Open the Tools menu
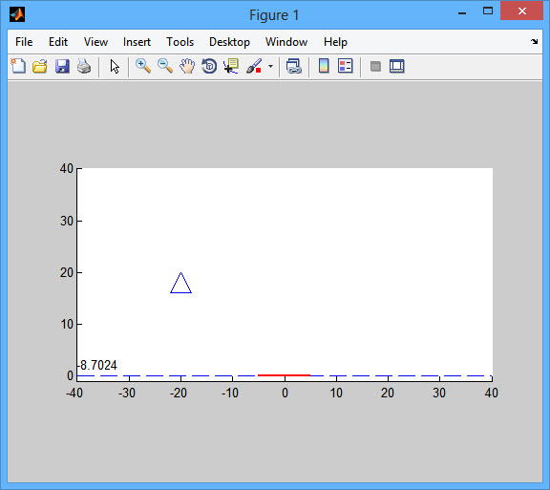This screenshot has width=550, height=490. [180, 42]
